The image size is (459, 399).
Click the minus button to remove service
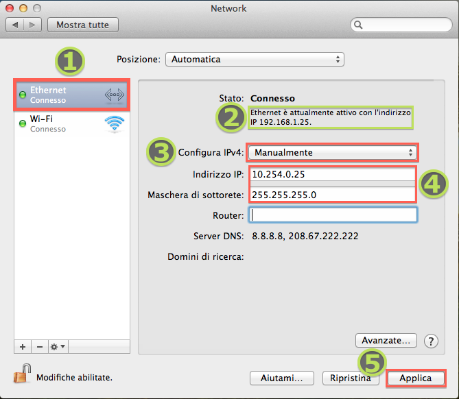[39, 346]
